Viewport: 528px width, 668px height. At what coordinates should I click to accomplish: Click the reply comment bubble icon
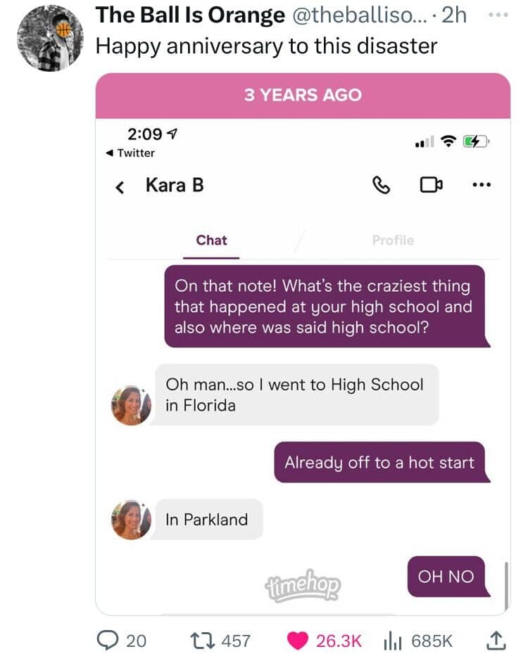[x=108, y=641]
